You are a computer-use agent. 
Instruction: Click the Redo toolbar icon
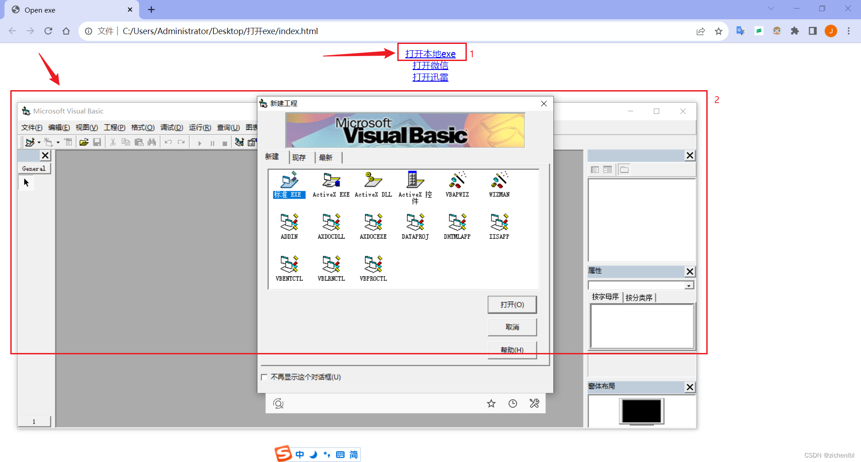pyautogui.click(x=181, y=142)
